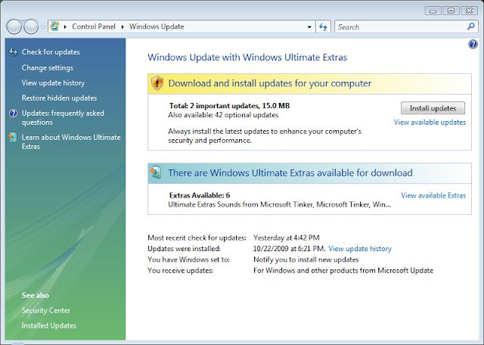Open the recent pages dropdown arrow
Viewport: 484px width, 345px height.
coord(43,27)
